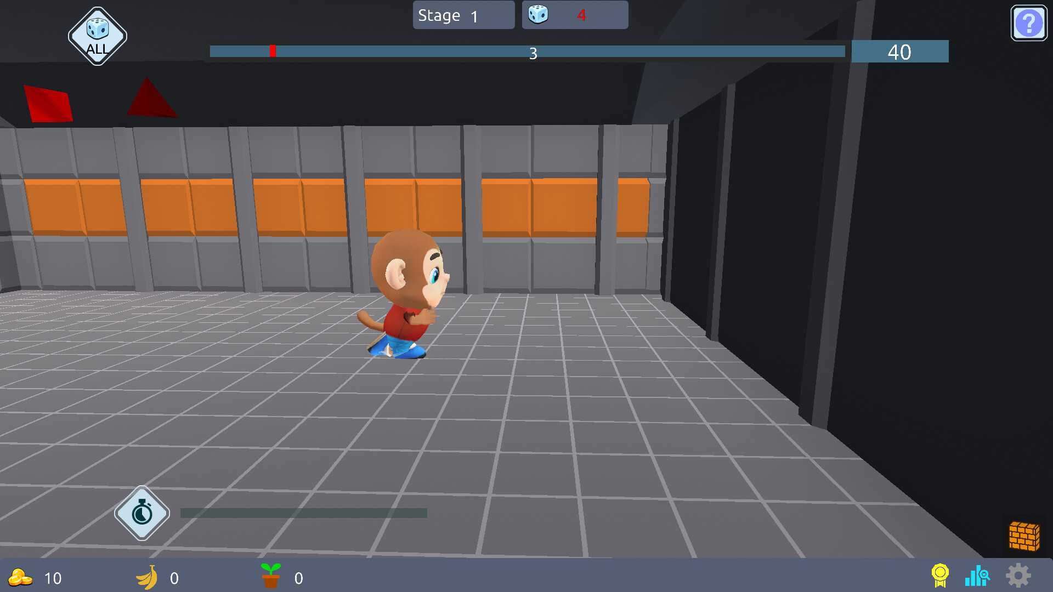Image resolution: width=1053 pixels, height=592 pixels.
Task: Click the banana counter icon
Action: (147, 577)
